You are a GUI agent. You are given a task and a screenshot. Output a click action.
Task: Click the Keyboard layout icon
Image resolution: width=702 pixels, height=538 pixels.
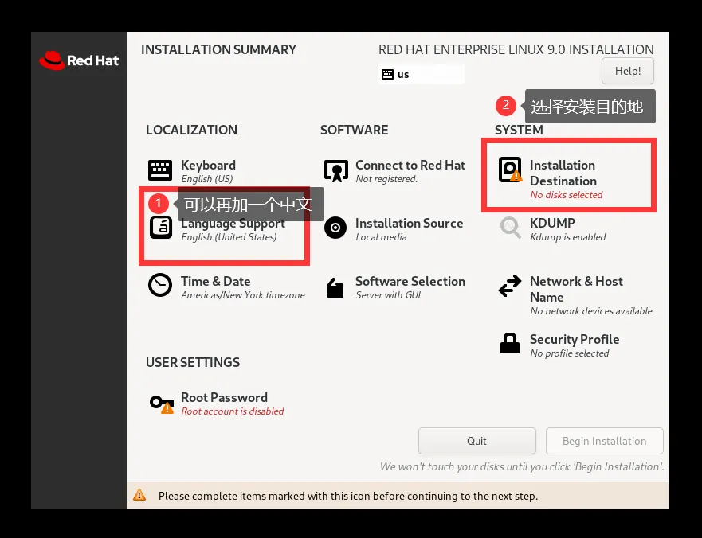pyautogui.click(x=160, y=170)
